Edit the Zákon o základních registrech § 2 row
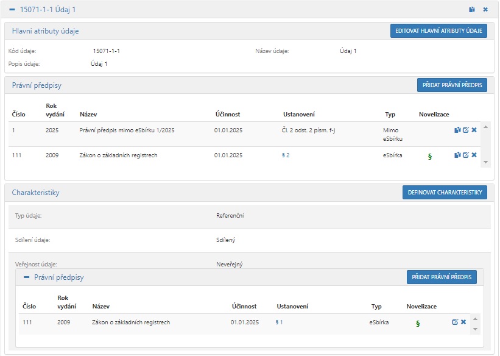Image resolution: width=500 pixels, height=356 pixels. click(x=466, y=155)
